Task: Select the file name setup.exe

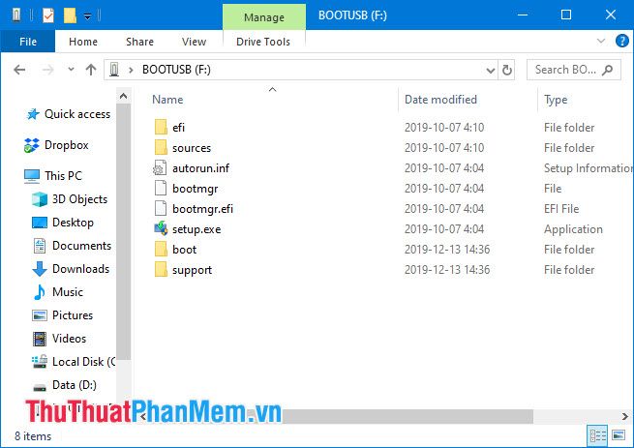Action: pyautogui.click(x=196, y=229)
